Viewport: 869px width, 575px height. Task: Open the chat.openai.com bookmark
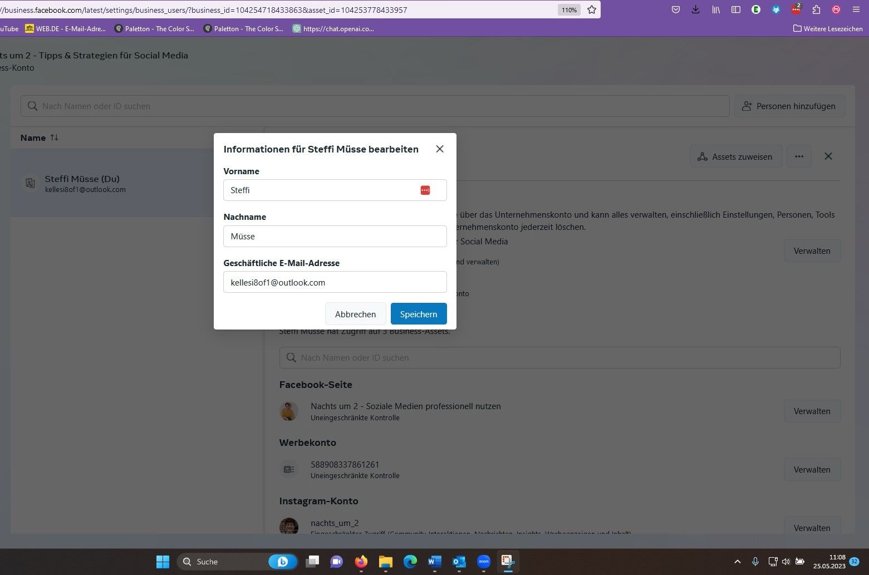333,28
